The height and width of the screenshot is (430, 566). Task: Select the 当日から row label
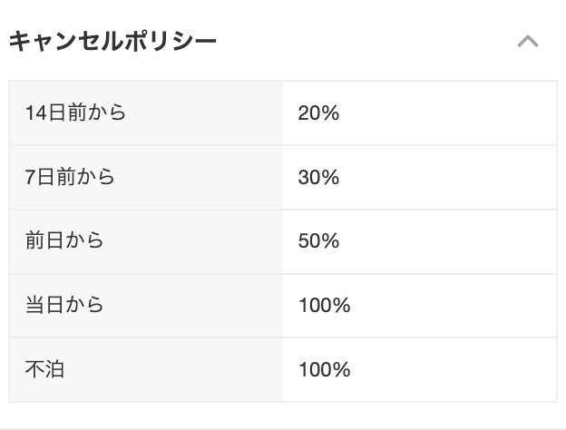tap(64, 305)
